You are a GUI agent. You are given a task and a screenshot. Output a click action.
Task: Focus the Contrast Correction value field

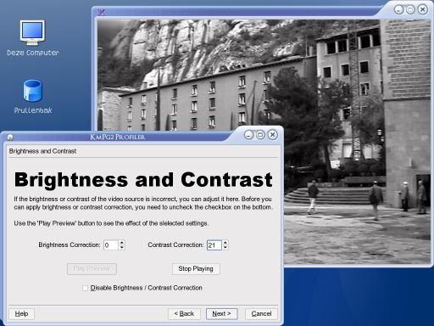pyautogui.click(x=214, y=245)
